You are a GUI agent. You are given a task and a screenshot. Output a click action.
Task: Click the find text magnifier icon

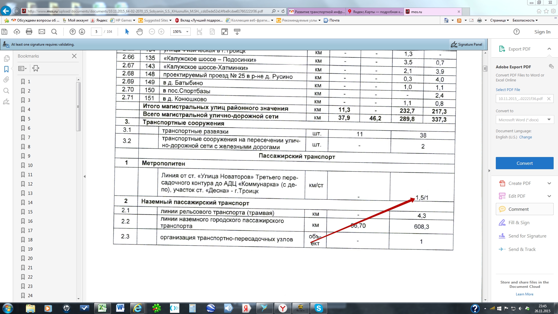(54, 32)
